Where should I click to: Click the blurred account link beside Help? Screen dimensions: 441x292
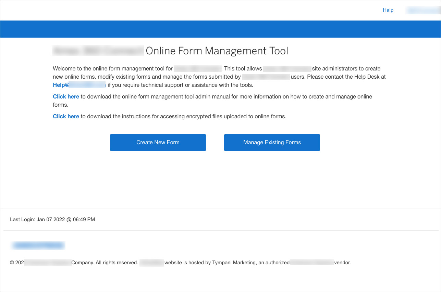tap(423, 11)
